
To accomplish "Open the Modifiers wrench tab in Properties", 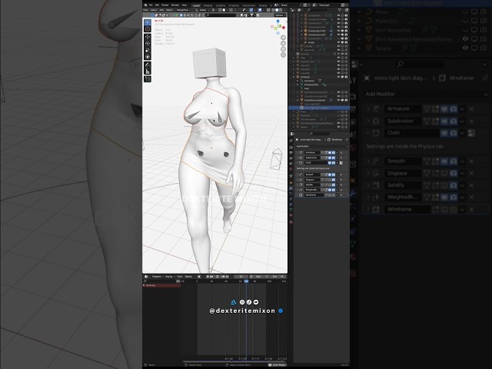I will [x=291, y=188].
